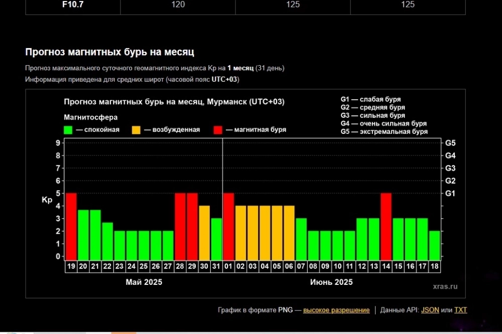Click the heading "Прогноз магнитных бурь на месяц"
502x334 pixels.
[110, 52]
